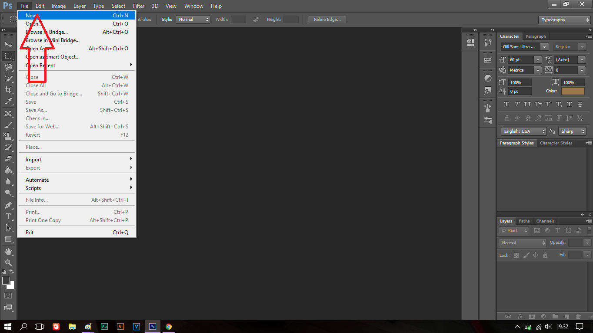Select the Move tool

[8, 44]
